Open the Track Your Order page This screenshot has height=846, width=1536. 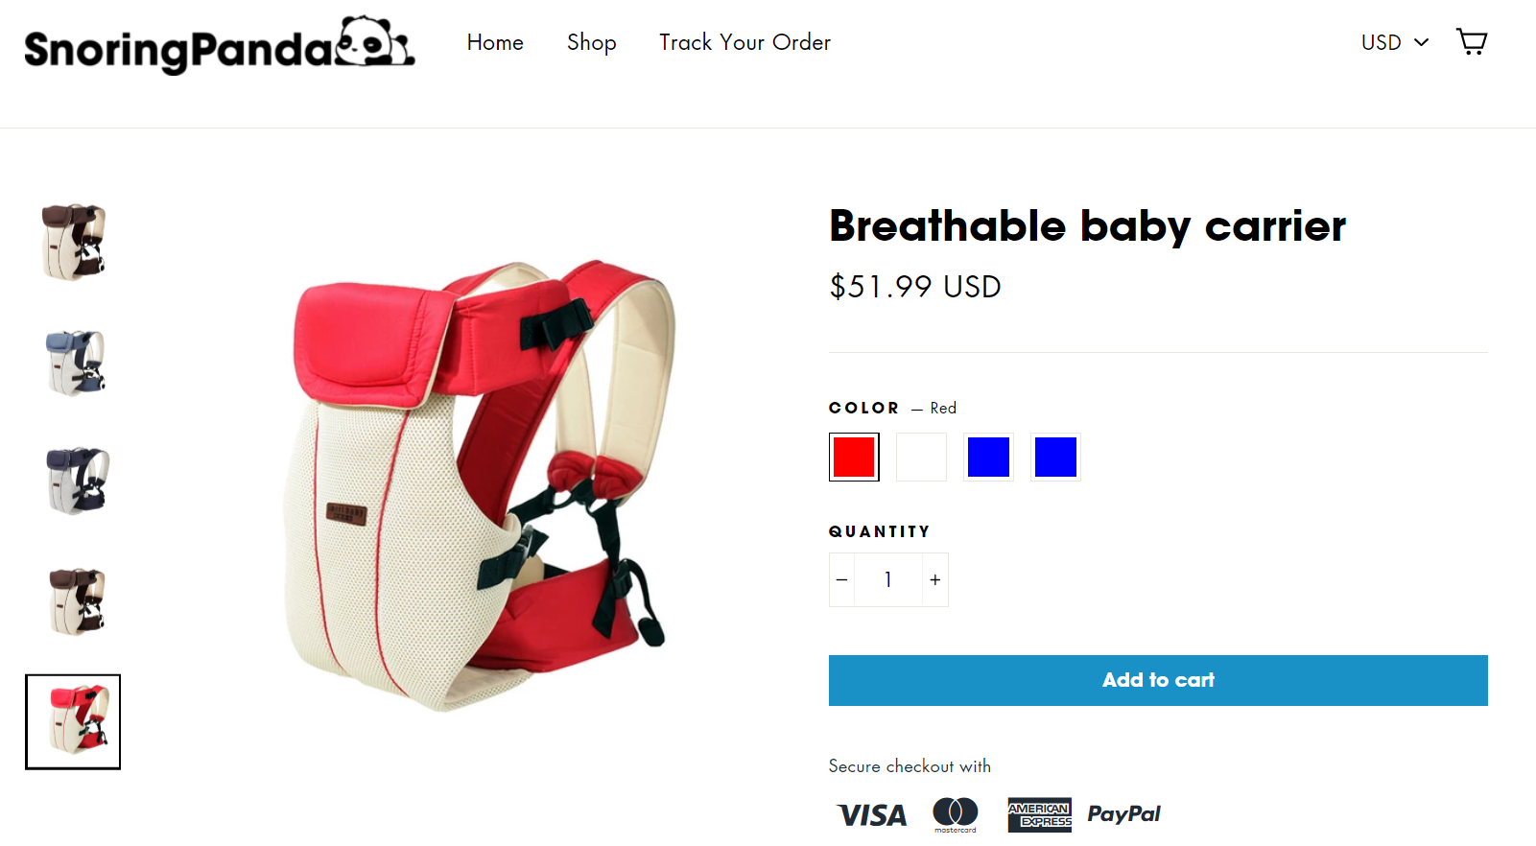(x=745, y=42)
